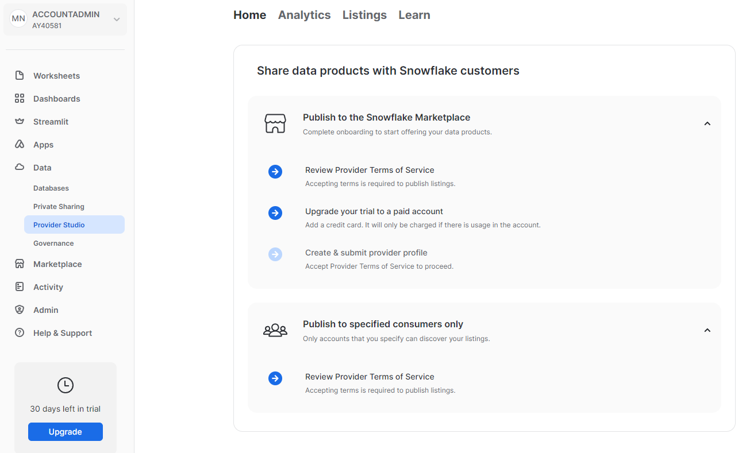This screenshot has width=746, height=453.
Task: Open Worksheets from the sidebar
Action: coord(56,76)
